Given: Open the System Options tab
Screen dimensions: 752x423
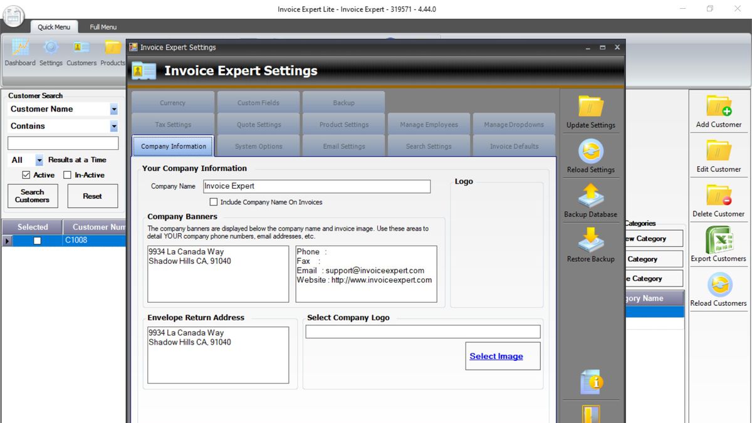Looking at the screenshot, I should (258, 146).
